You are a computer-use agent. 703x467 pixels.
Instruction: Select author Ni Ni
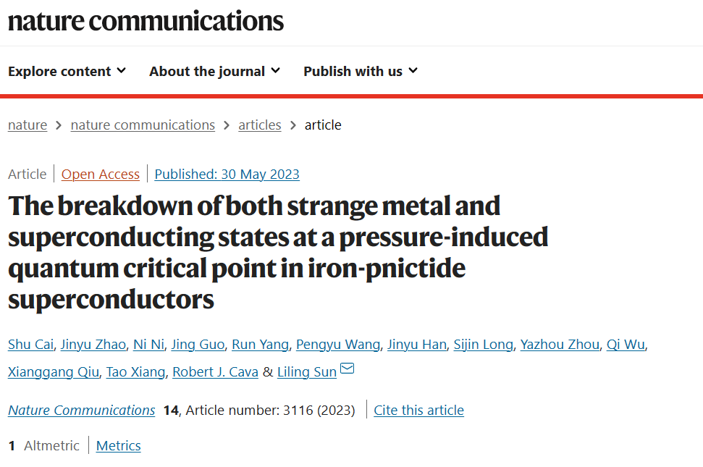149,344
